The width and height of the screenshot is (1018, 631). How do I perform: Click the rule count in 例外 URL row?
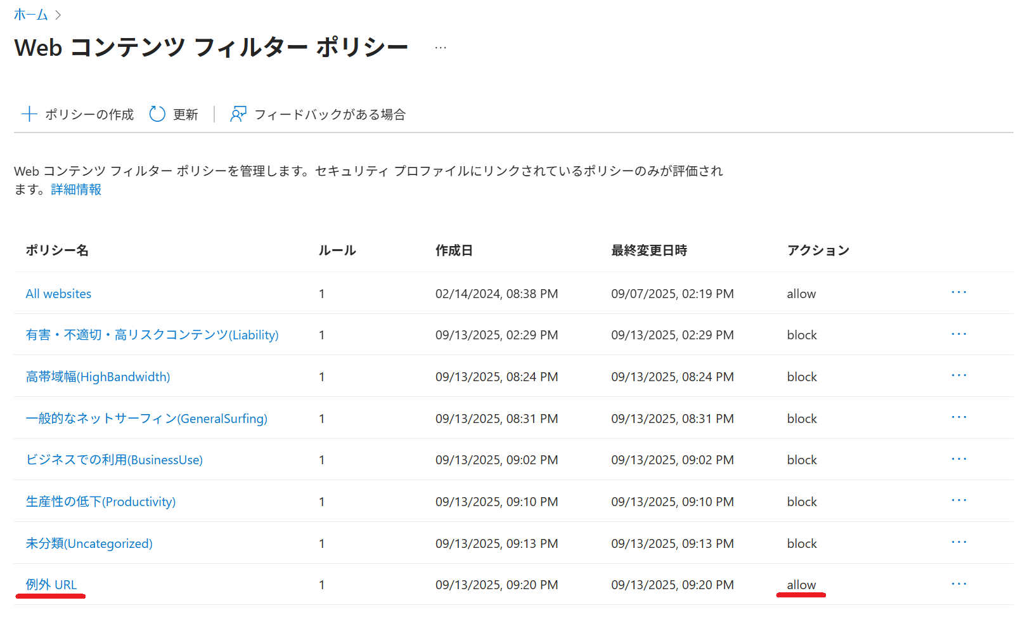[x=322, y=585]
